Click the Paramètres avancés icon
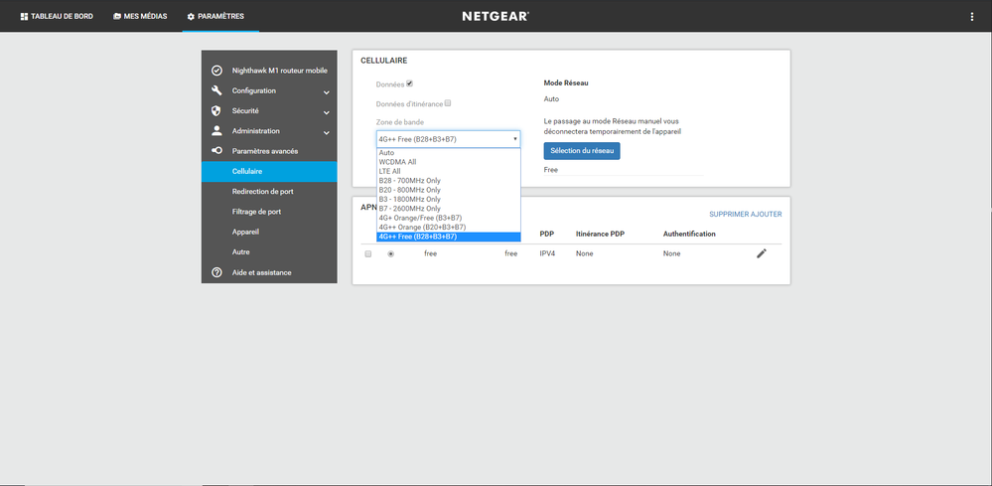Screen dimensions: 992x486 (x=216, y=151)
